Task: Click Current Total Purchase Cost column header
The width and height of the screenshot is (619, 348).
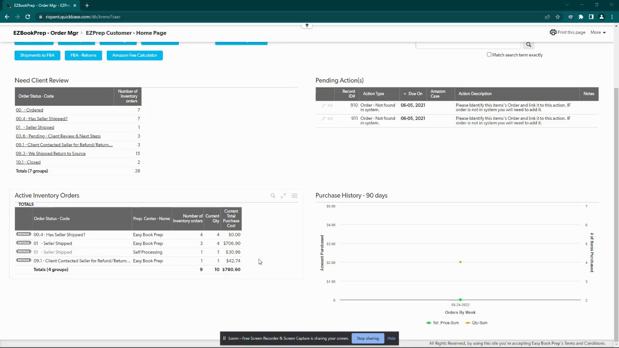Action: click(231, 218)
